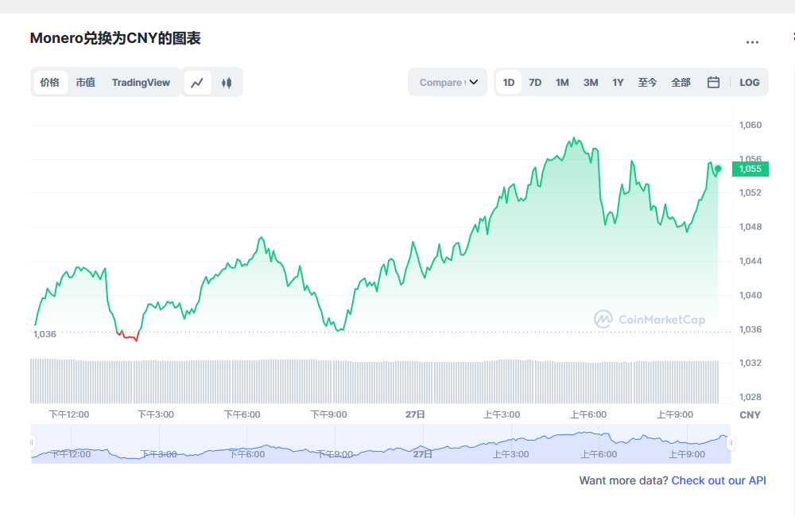
Task: Click the 下午12:00 label on main axis
Action: 69,414
